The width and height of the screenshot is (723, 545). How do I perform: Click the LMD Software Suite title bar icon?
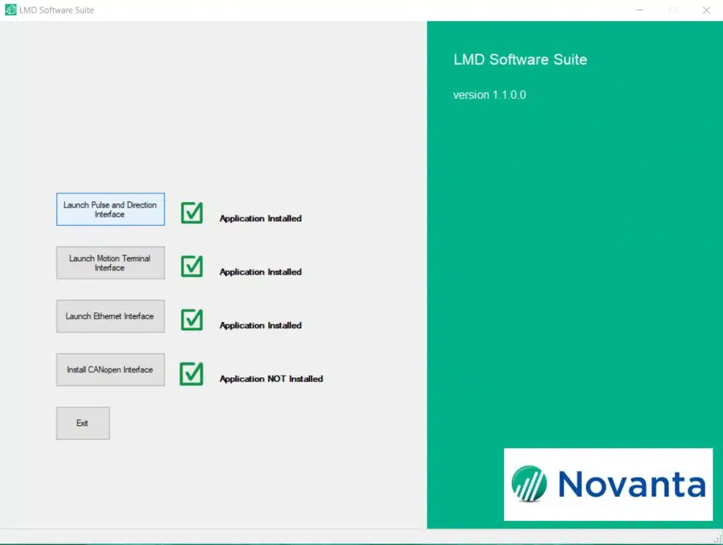point(10,10)
